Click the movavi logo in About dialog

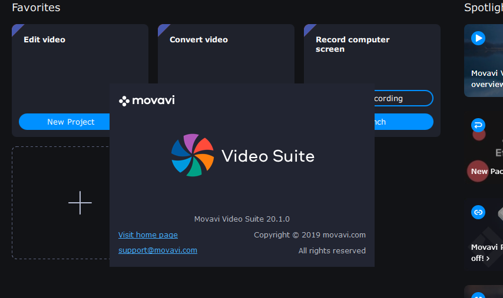click(x=147, y=101)
